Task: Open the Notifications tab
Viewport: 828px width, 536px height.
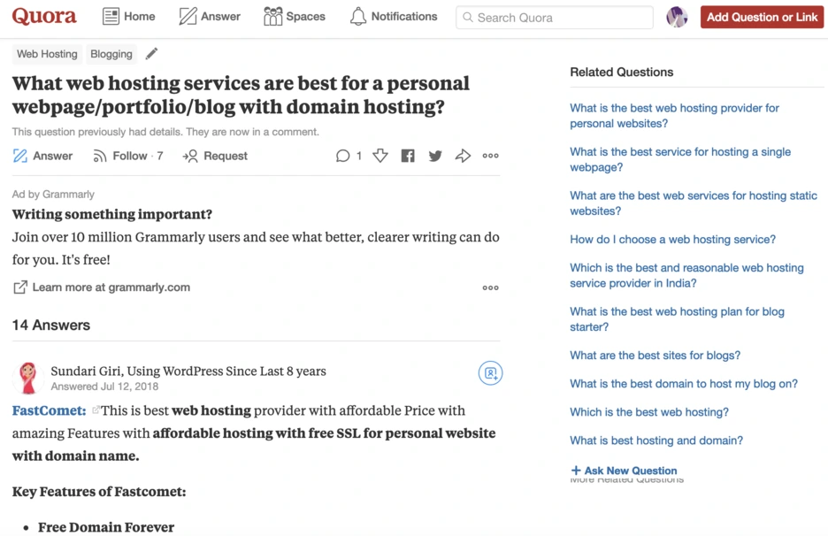Action: pos(394,17)
